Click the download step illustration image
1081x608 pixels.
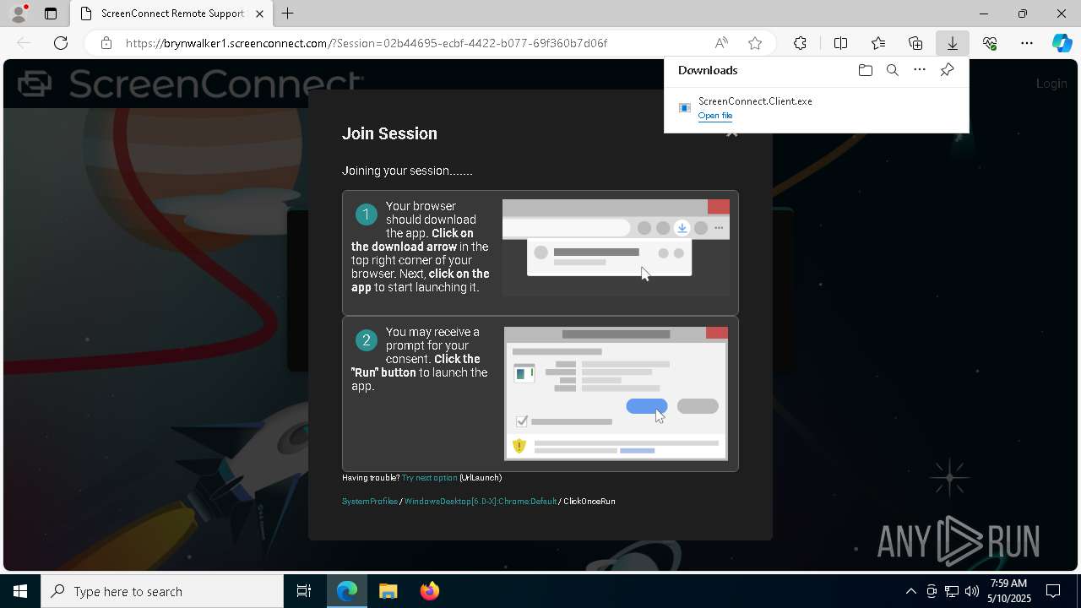(x=616, y=247)
